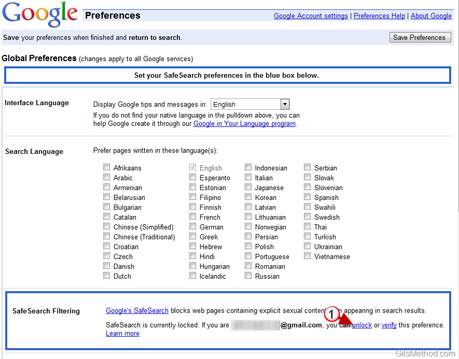Check the French search language box
Image resolution: width=459 pixels, height=359 pixels.
point(192,217)
